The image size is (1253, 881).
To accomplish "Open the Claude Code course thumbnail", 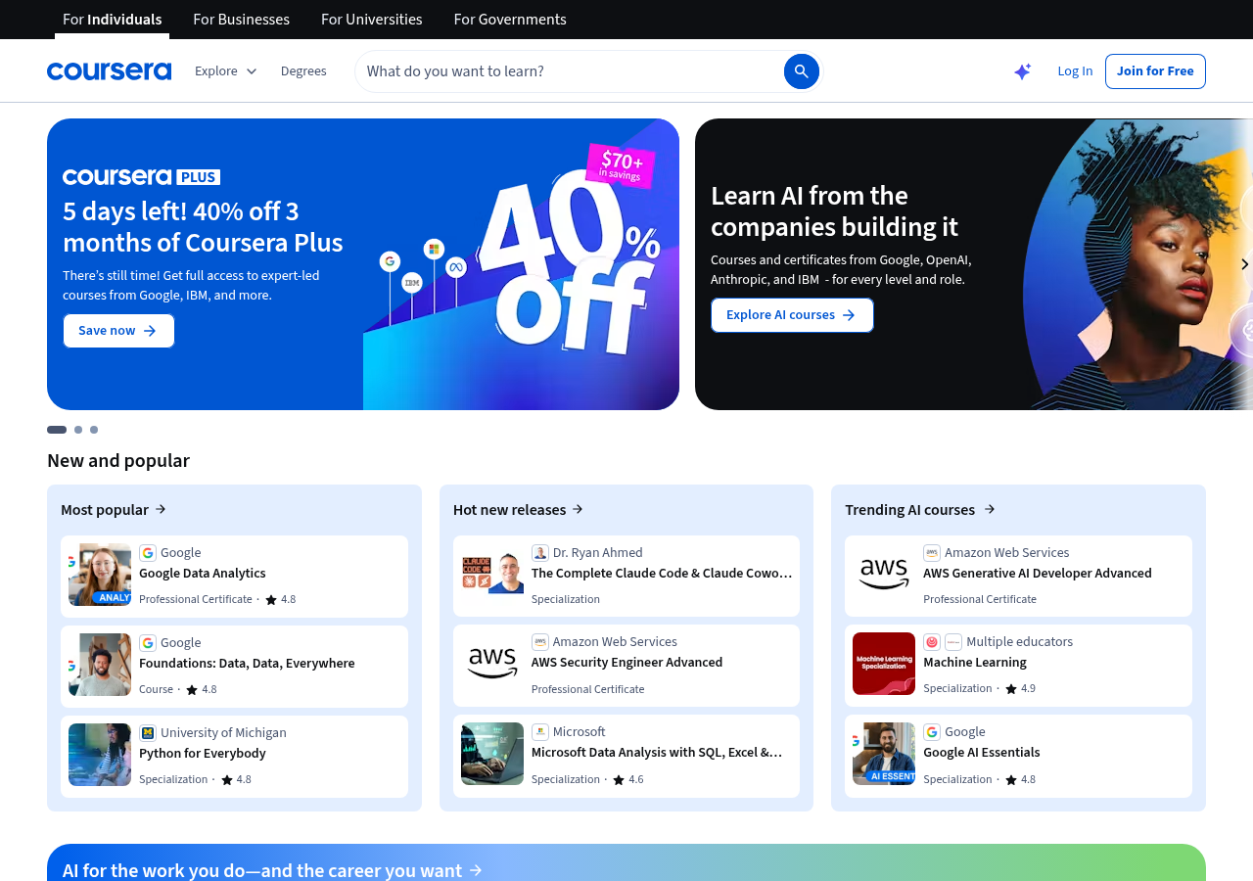I will pos(492,575).
